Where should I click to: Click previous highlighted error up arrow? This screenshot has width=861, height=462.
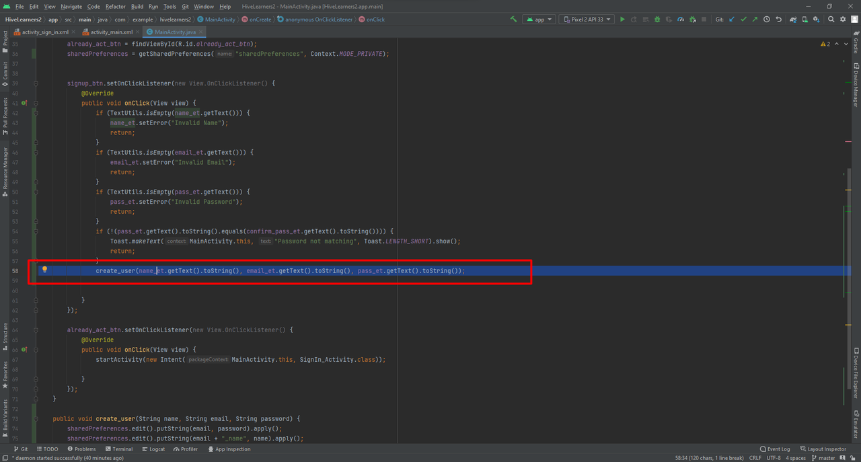[x=837, y=44]
